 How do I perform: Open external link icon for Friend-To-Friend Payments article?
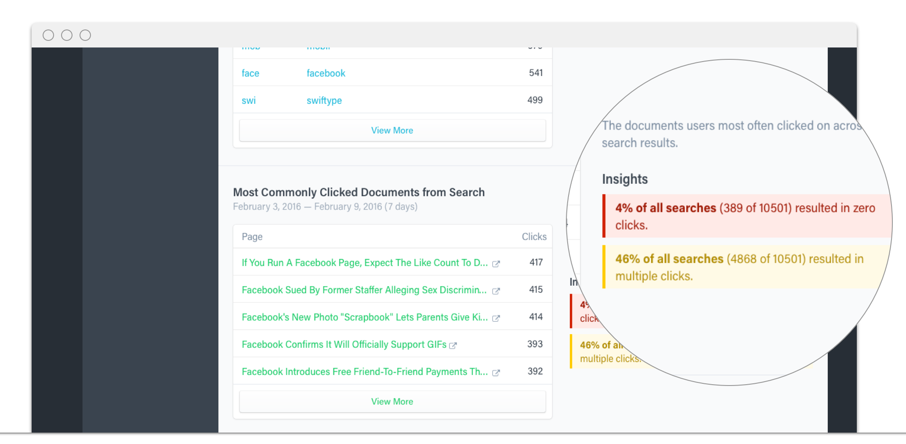click(496, 373)
